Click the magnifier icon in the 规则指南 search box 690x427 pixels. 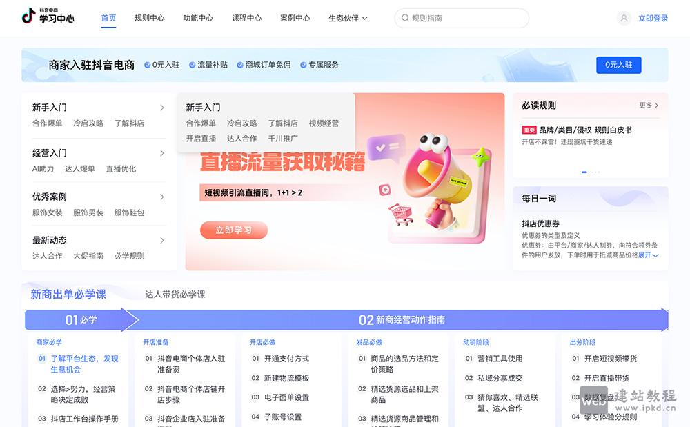click(404, 18)
